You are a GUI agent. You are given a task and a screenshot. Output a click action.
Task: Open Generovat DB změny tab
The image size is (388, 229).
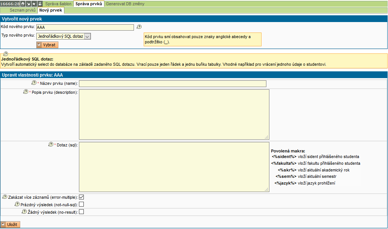124,4
